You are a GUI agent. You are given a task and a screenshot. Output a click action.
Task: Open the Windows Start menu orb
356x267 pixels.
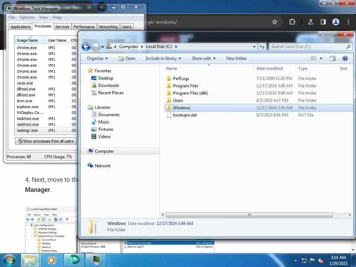(9, 260)
